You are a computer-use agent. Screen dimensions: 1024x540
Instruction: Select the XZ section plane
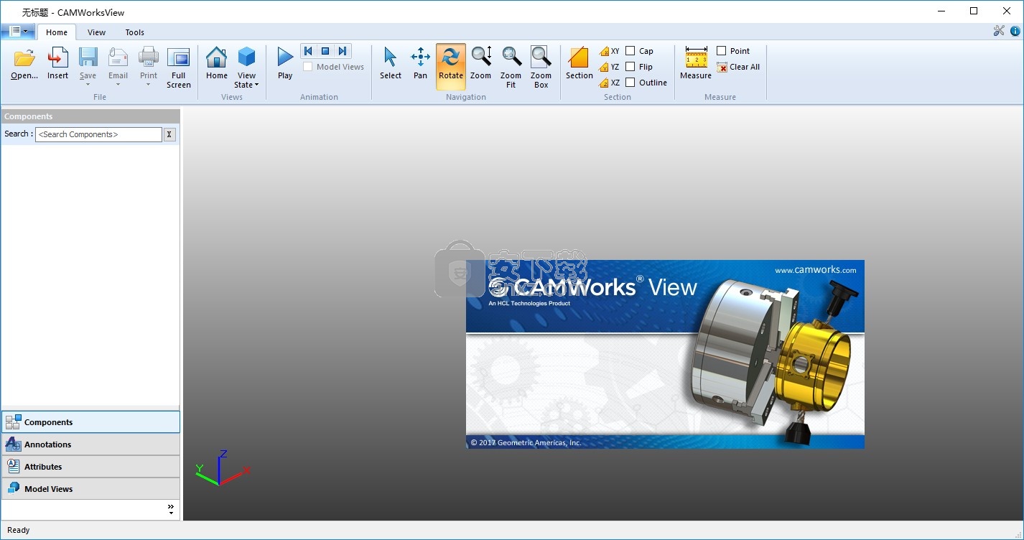[610, 83]
